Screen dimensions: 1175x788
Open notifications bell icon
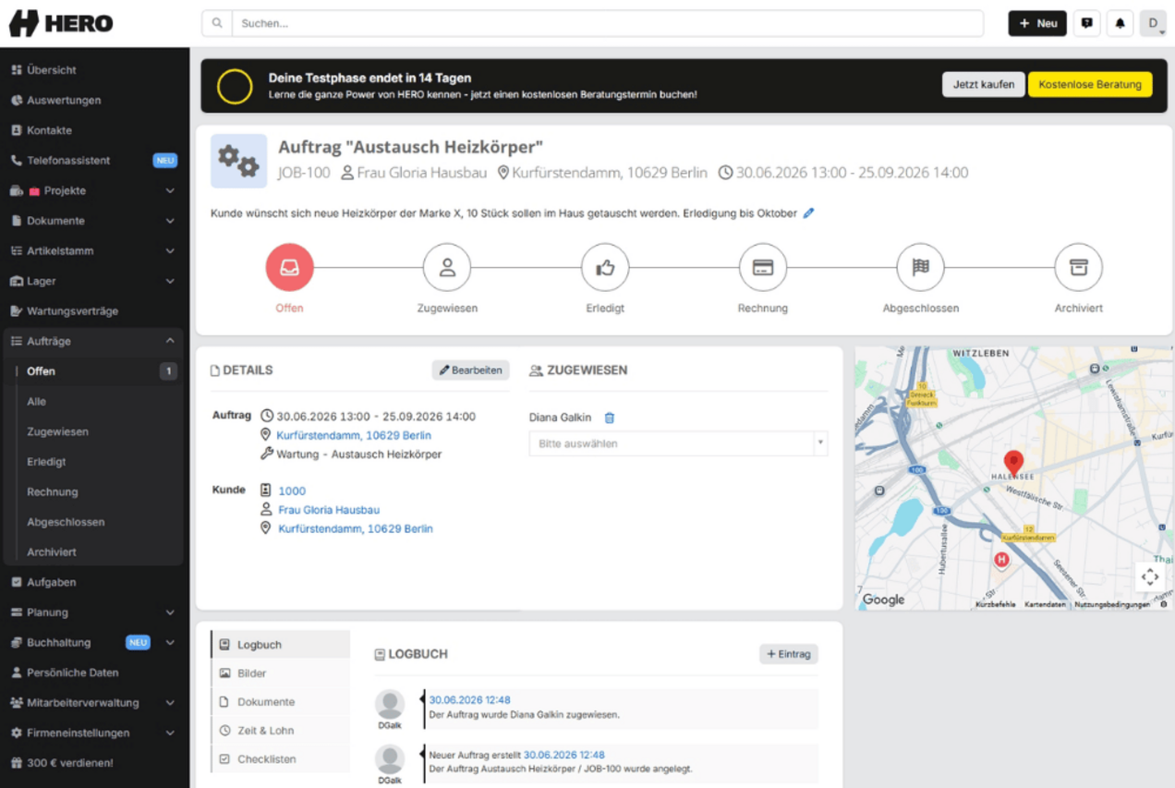1120,23
